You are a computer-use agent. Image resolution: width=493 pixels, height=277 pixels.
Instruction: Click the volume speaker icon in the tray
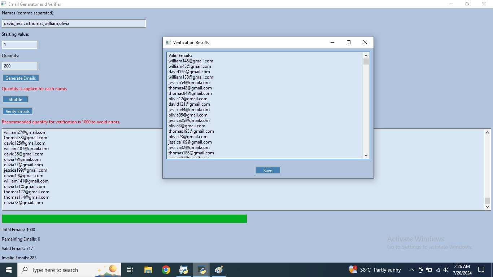point(446,270)
